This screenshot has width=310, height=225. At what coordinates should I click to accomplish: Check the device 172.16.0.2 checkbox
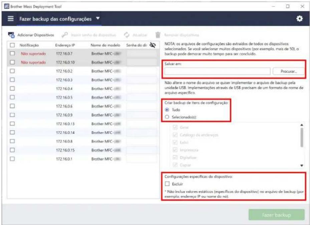coord(12,71)
